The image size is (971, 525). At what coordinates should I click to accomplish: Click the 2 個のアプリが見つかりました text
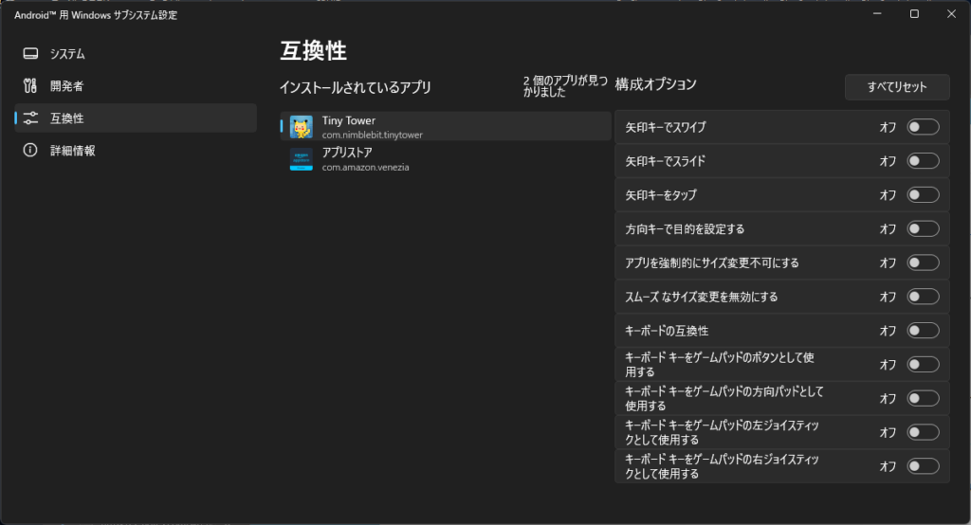(565, 86)
